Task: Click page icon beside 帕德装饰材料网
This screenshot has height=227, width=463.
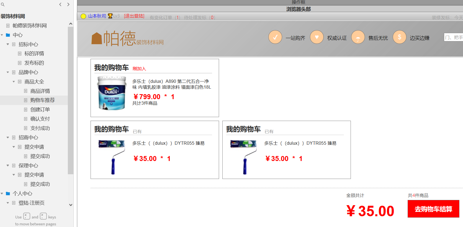Action: [8, 26]
